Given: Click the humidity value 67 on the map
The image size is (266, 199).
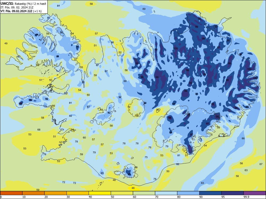Looking at the screenshot, I should click(x=261, y=164).
